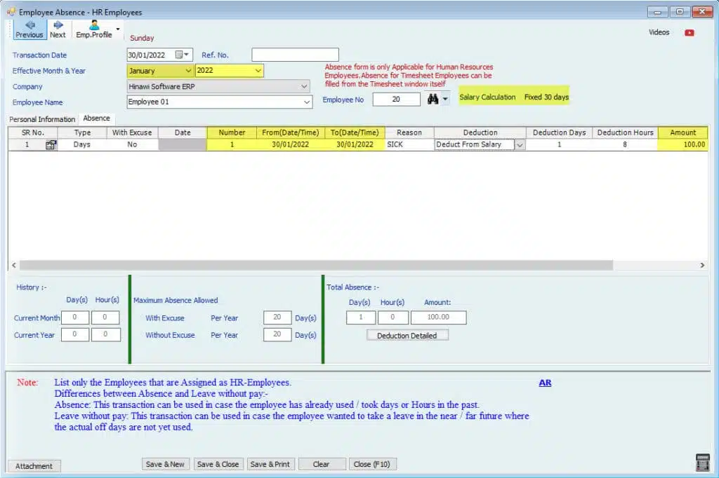
Task: Click the row 1 detail icon in SR No. column
Action: pyautogui.click(x=51, y=144)
